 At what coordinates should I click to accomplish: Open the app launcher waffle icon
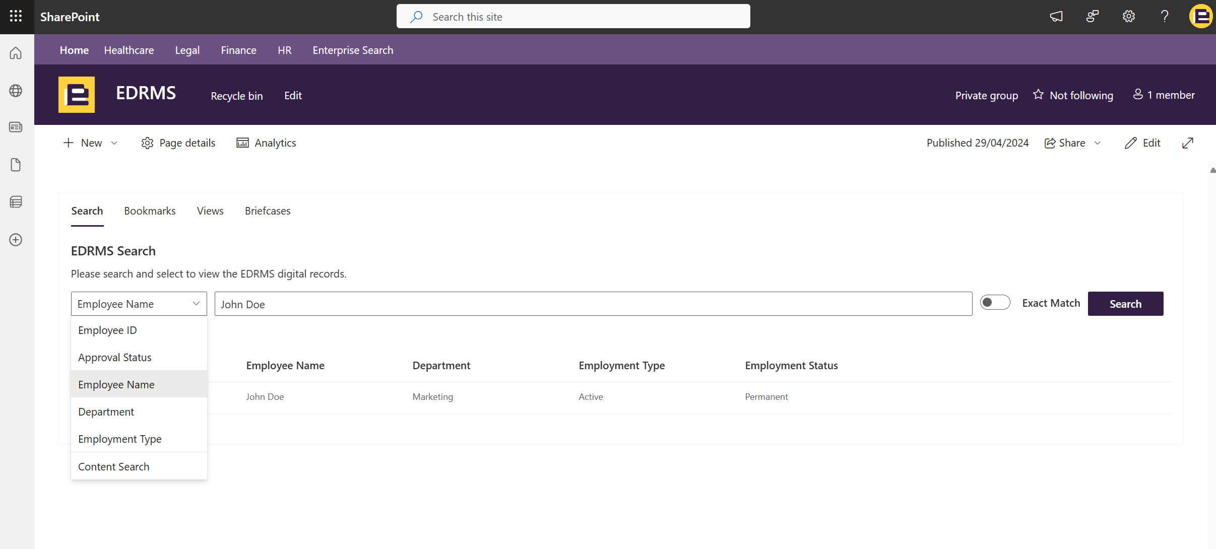[16, 16]
